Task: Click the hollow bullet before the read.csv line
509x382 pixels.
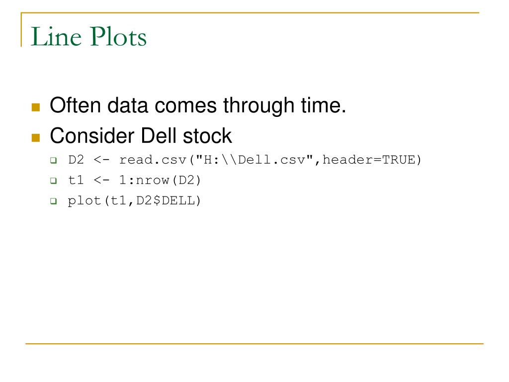Action: (54, 160)
